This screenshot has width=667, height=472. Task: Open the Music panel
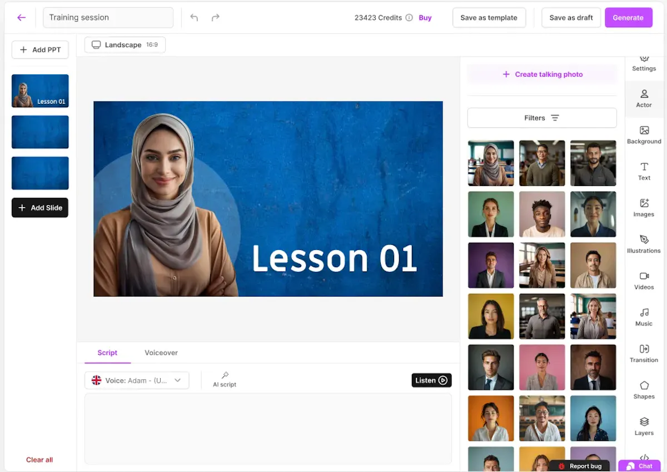[644, 318]
